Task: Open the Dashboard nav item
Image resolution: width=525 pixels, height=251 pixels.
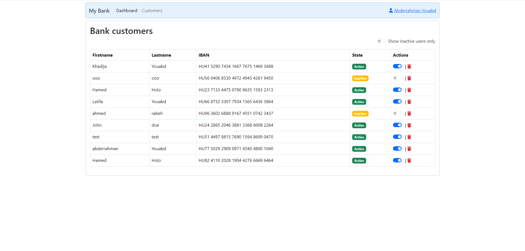Action: [127, 10]
